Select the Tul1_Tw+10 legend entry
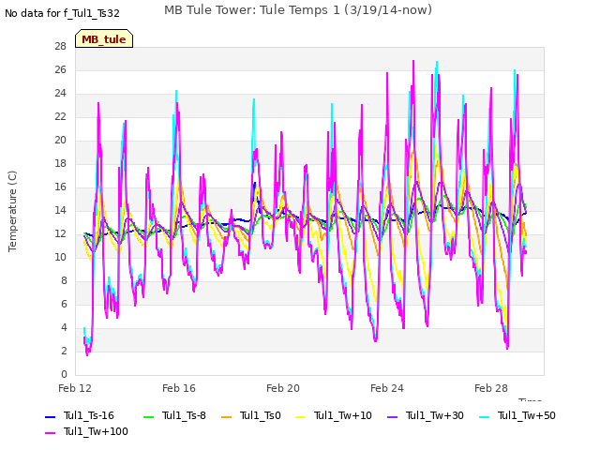 (x=334, y=415)
